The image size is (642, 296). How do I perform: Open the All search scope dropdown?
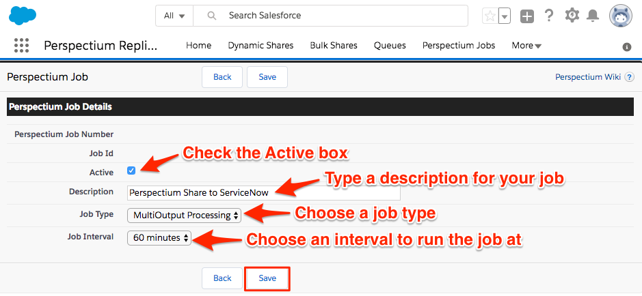[x=174, y=16]
